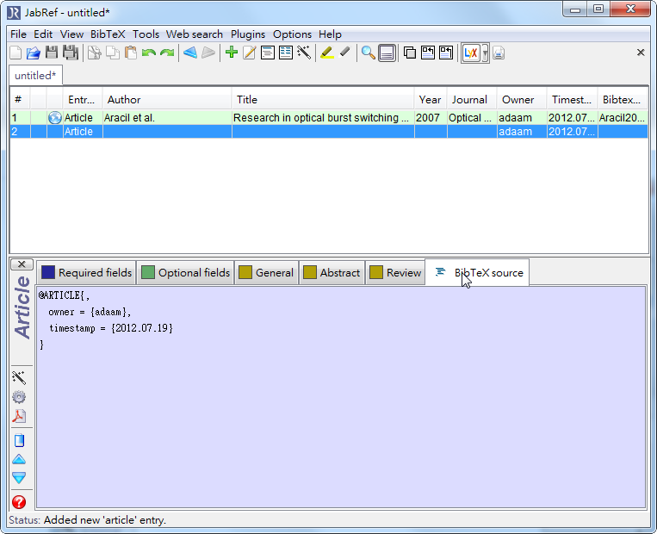Screen dimensions: 657x534
Task: Undo the last action with the green arrow
Action: pyautogui.click(x=149, y=53)
